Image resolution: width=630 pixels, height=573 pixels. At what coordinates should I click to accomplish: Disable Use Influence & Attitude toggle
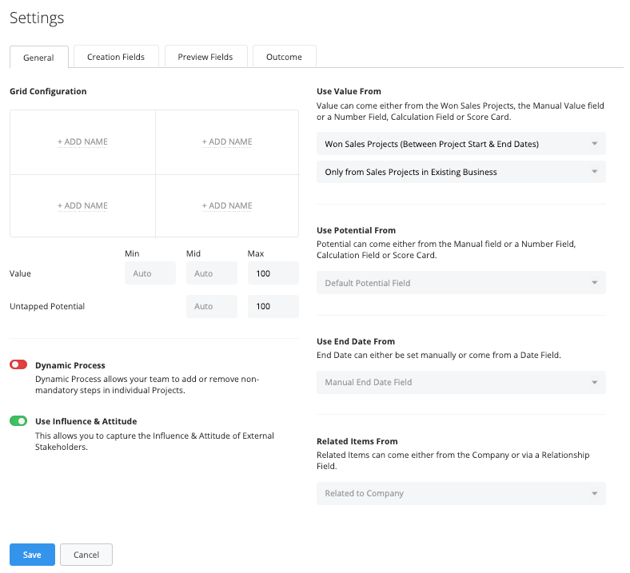[18, 421]
